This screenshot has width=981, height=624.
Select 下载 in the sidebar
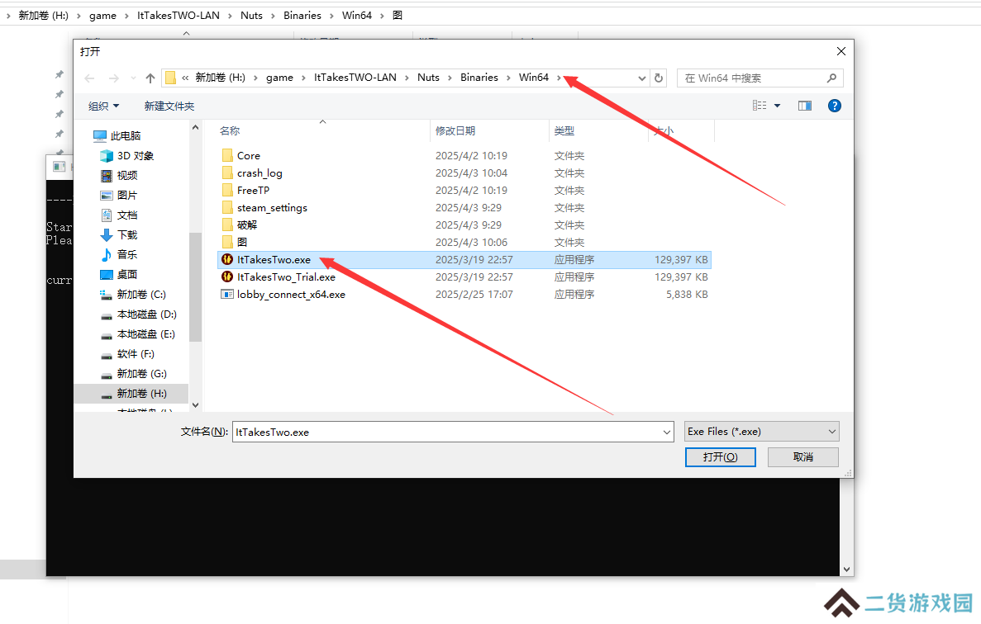119,235
